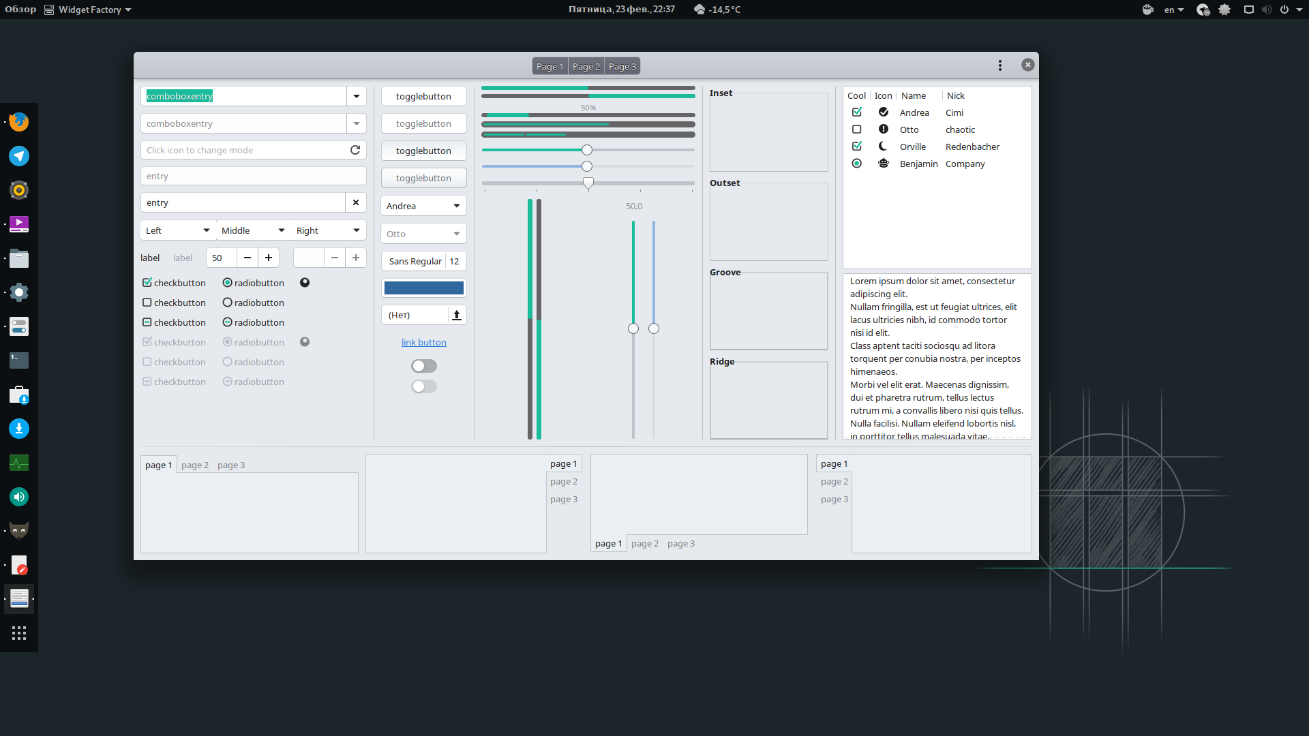Screen dimensions: 1309x736
Task: Select page 2 in bottom-tab notebook
Action: pyautogui.click(x=645, y=543)
